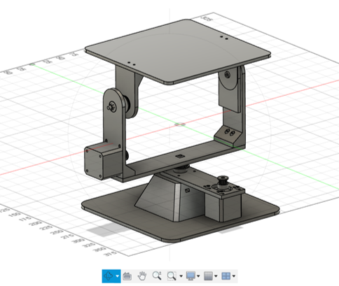Select the Orbit tool in navigation bar

point(109,276)
